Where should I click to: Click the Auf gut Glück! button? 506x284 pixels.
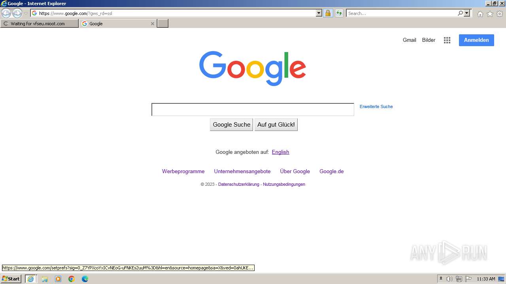click(x=276, y=125)
